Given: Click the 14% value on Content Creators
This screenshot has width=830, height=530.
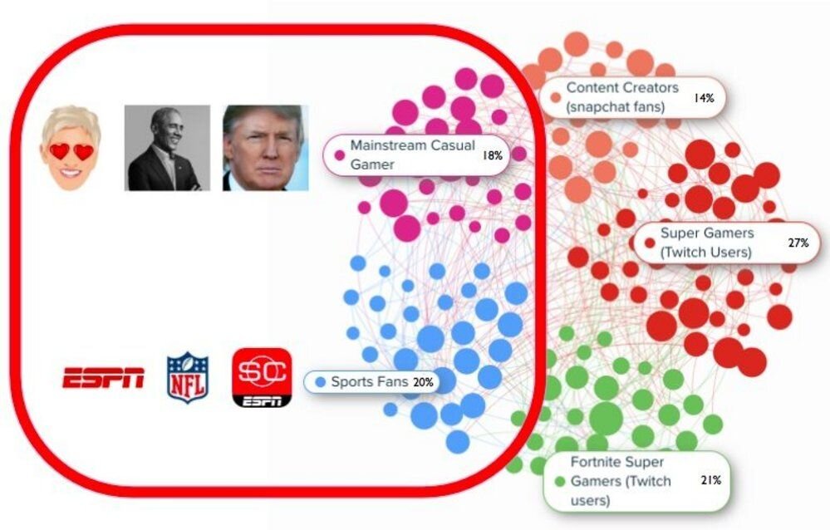Looking at the screenshot, I should (704, 98).
